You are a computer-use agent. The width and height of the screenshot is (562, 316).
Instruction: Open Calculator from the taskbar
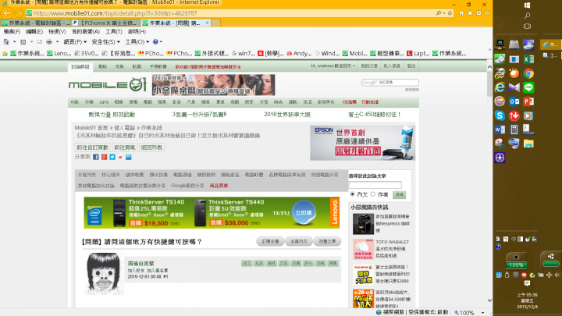point(514,130)
